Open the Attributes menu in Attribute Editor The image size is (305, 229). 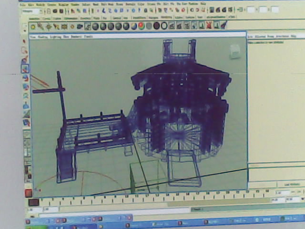[282, 36]
